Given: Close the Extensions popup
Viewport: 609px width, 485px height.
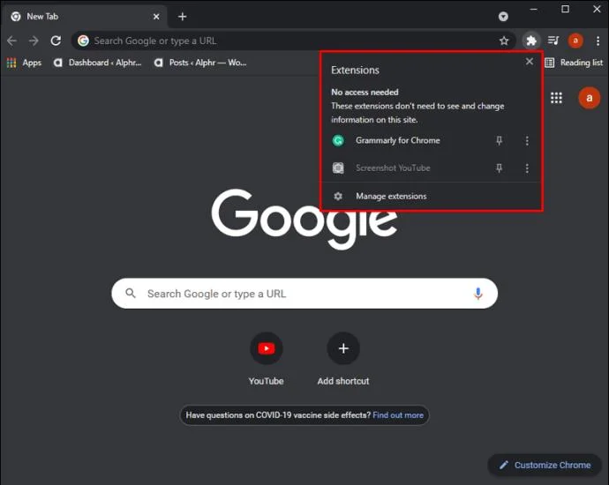Looking at the screenshot, I should (x=529, y=62).
